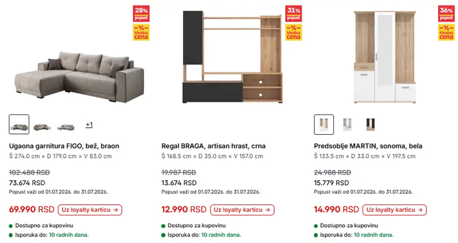Screen dimensions: 458x243
Task: Select the first FIGO sofa color thumbnail
Action: click(19, 125)
